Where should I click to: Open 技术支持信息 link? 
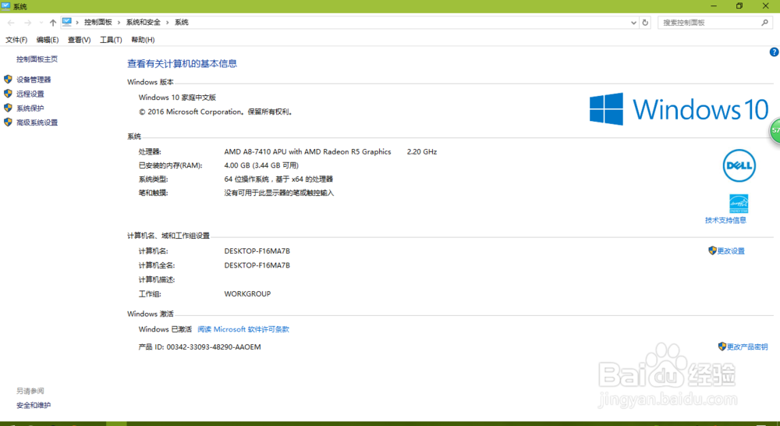click(725, 221)
